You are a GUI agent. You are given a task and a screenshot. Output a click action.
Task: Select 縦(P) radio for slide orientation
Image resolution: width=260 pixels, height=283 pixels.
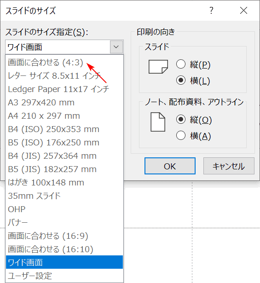click(181, 64)
